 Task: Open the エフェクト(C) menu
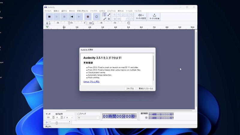point(111,11)
